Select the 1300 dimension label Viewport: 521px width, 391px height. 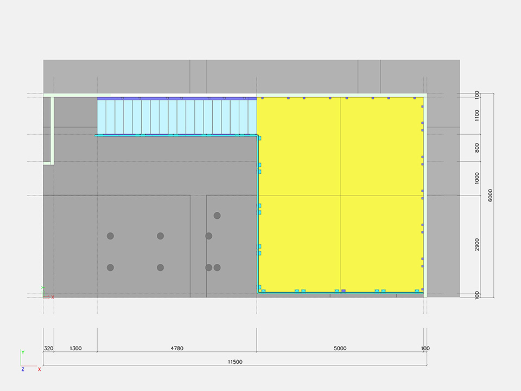coord(75,348)
